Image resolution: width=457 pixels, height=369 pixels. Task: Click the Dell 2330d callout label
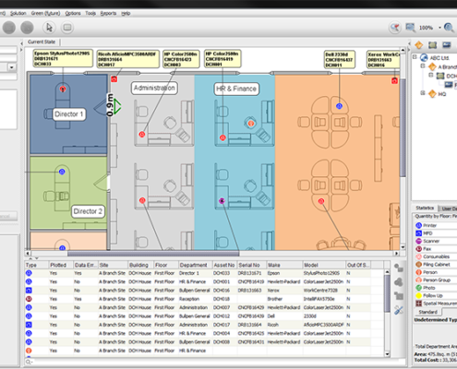tap(340, 59)
